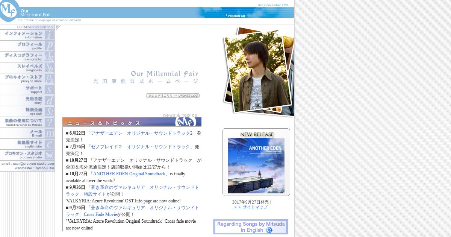The image size is (451, 237).
Task: Click the snowflake icon on English banner
Action: click(269, 230)
